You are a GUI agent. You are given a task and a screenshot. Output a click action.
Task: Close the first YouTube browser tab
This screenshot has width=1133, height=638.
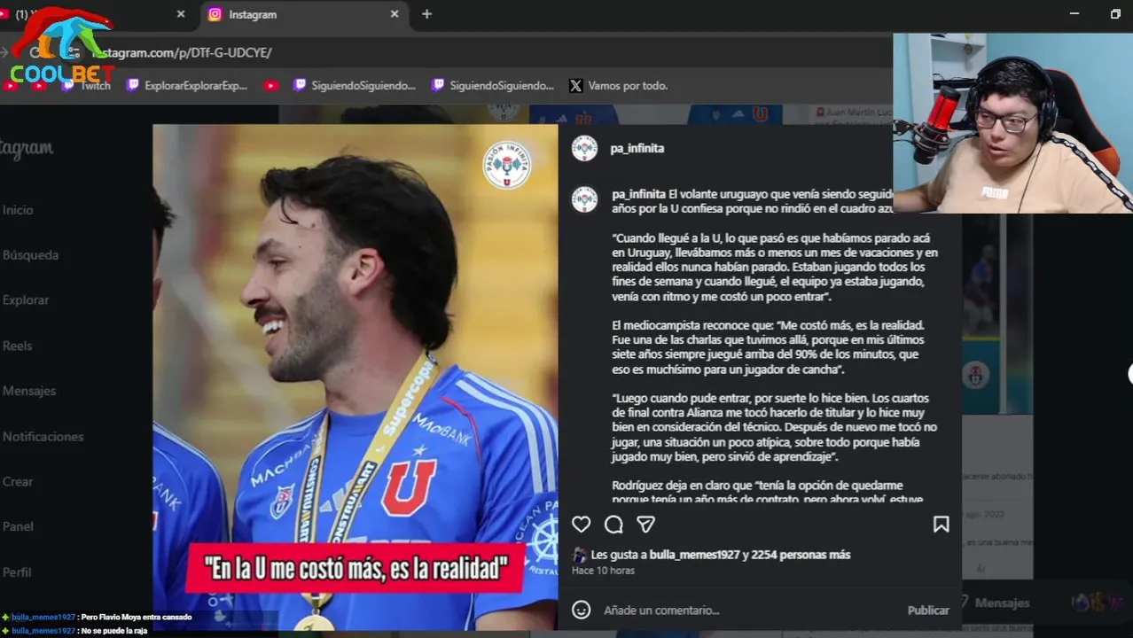click(181, 14)
